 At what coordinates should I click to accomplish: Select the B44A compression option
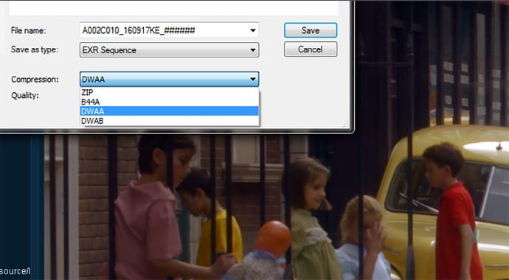(x=169, y=102)
